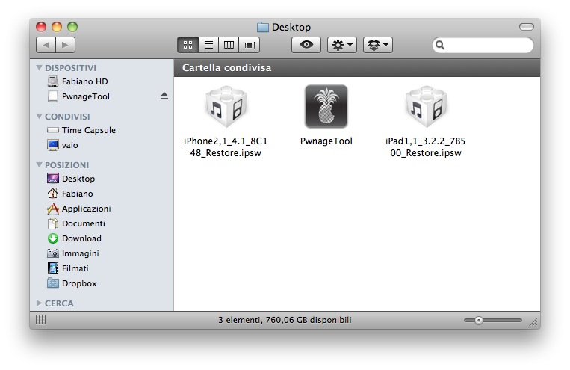This screenshot has width=570, height=370.
Task: Open Quick Look with the eye button
Action: pyautogui.click(x=306, y=45)
